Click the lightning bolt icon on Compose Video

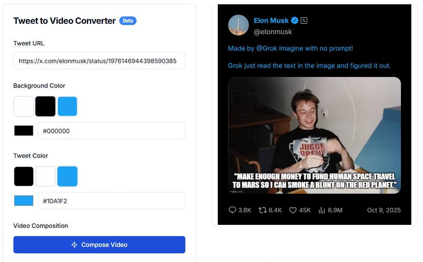coord(74,245)
